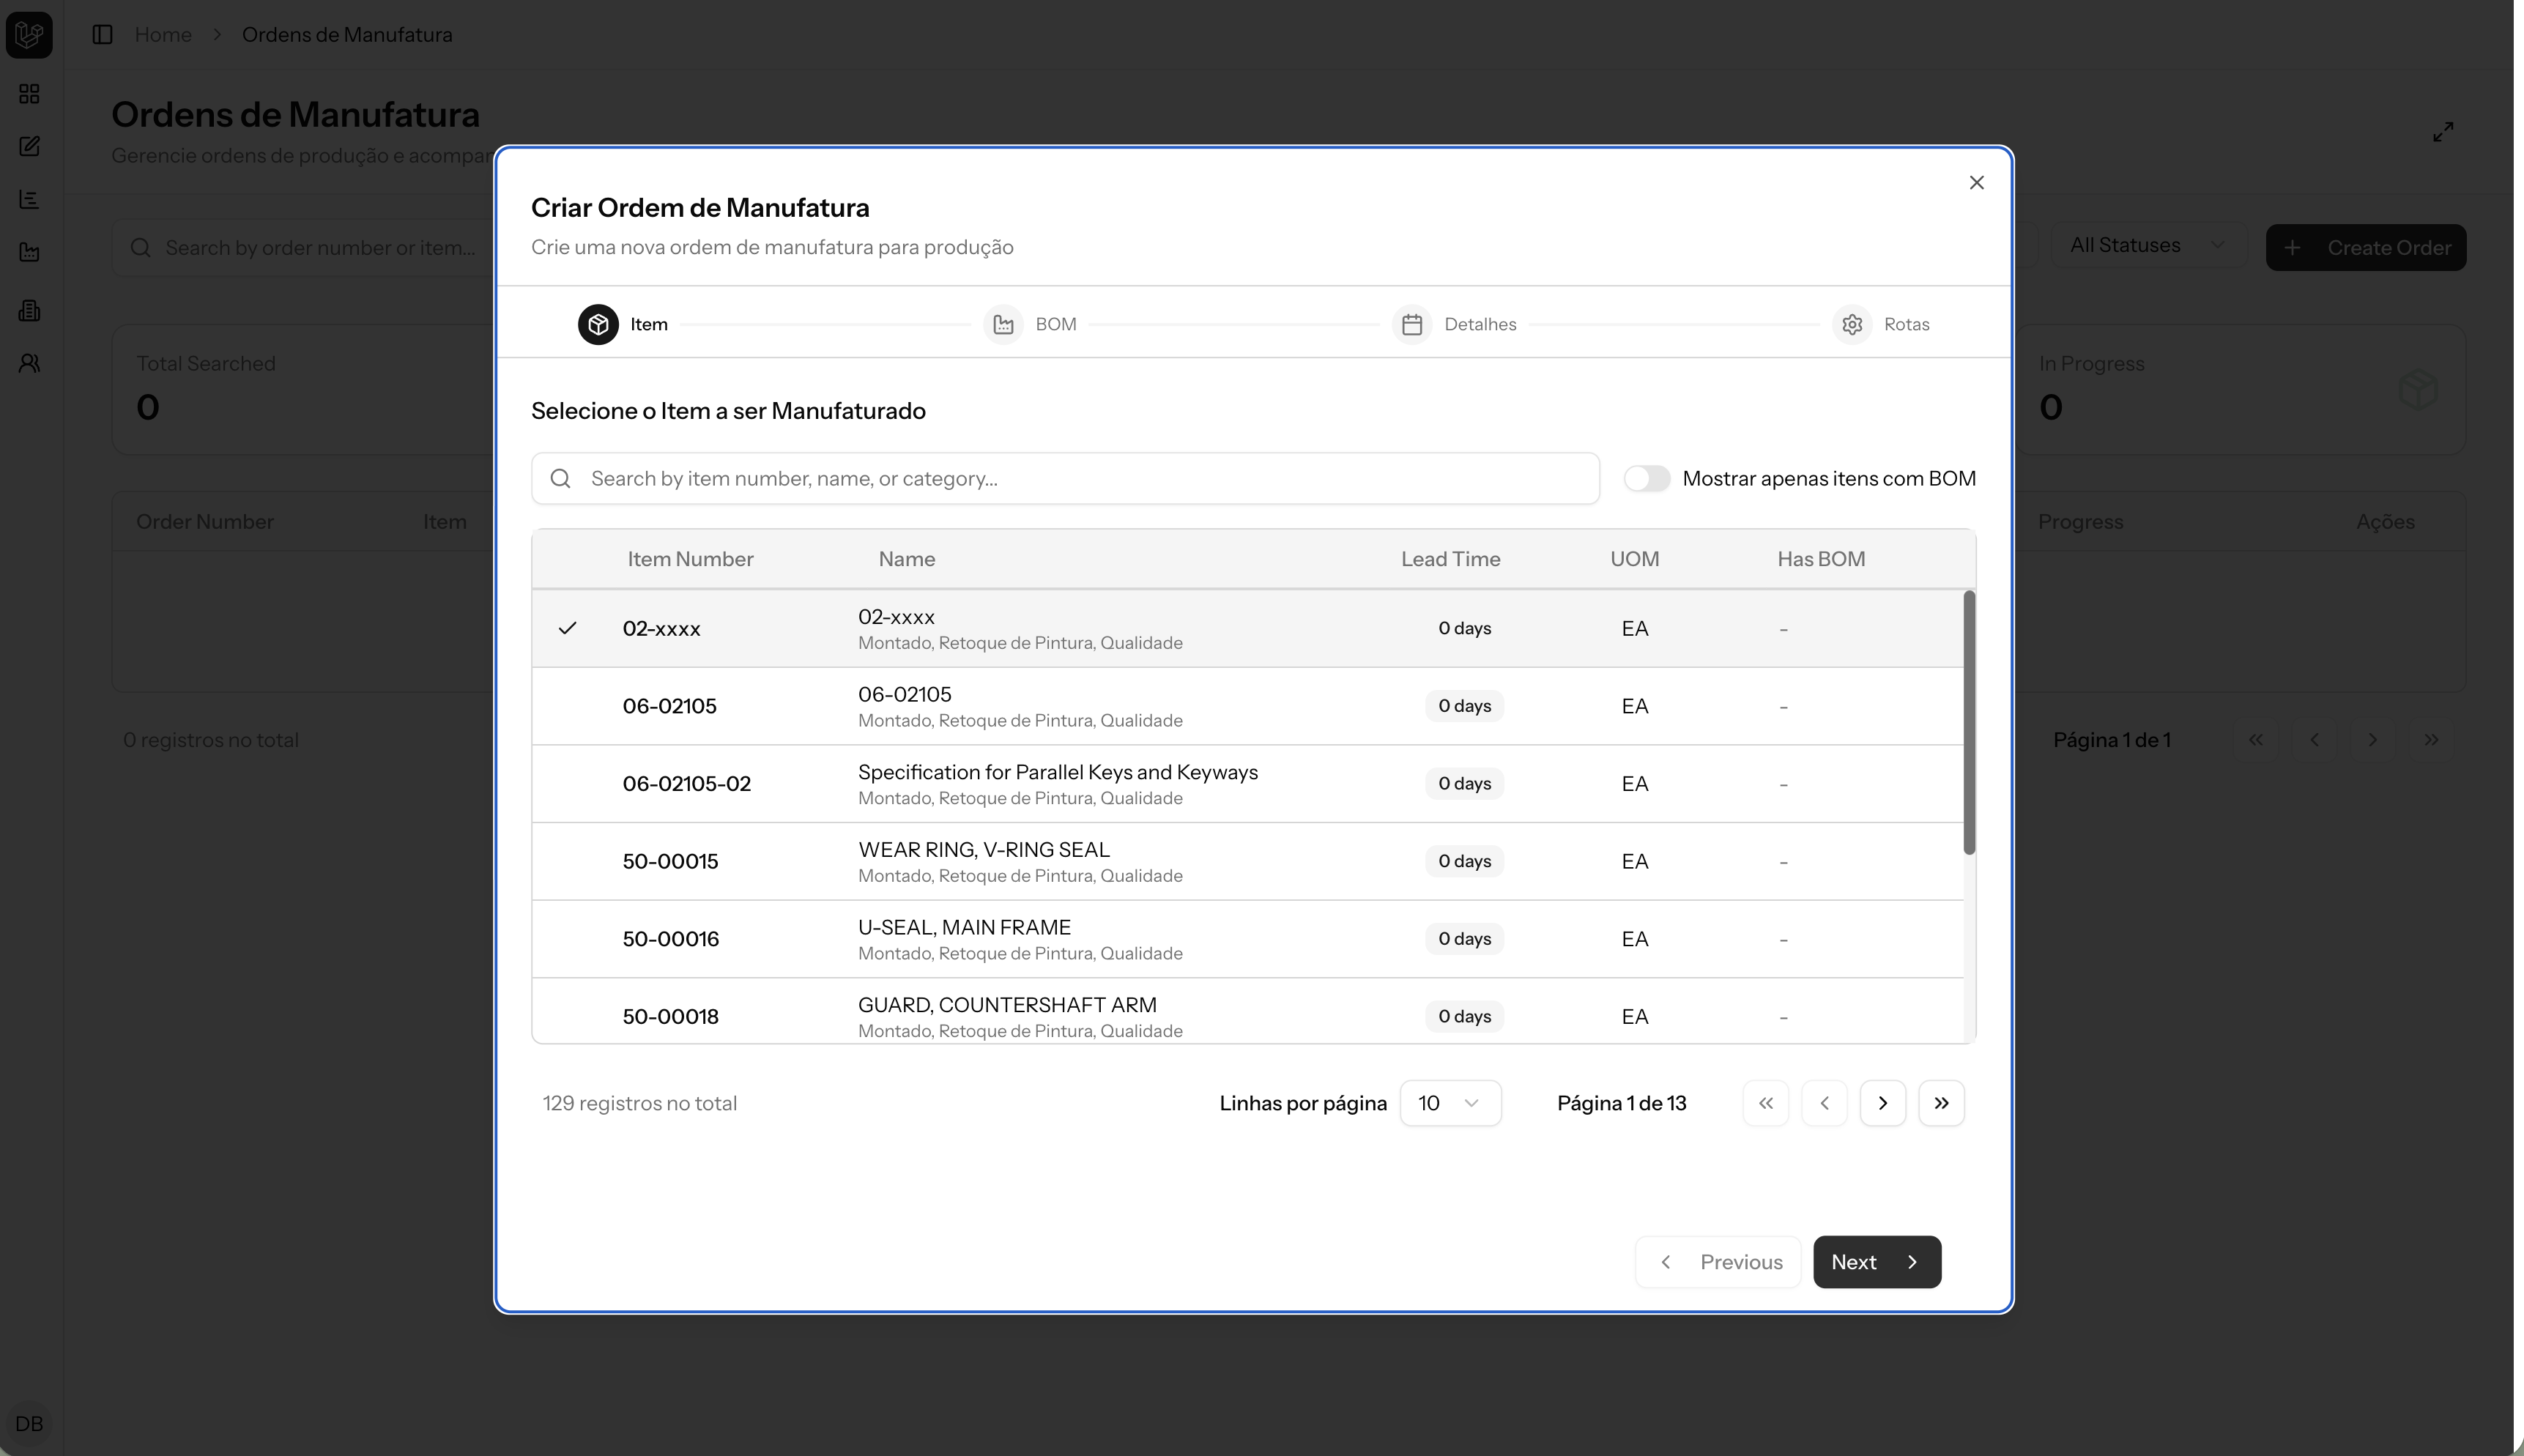Click the Rotas step gear icon
This screenshot has height=1456, width=2524.
1851,324
